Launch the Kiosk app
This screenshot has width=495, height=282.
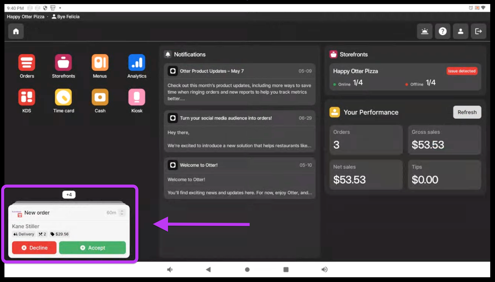coord(137,97)
